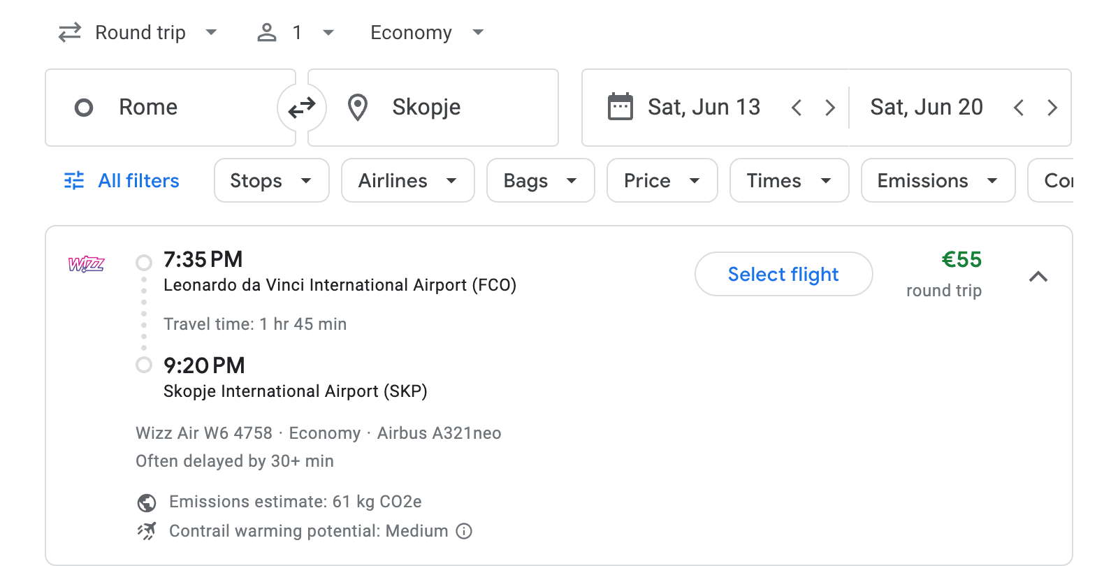Click the All filters sliders icon
Screen dimensions: 1118x566
pos(73,180)
